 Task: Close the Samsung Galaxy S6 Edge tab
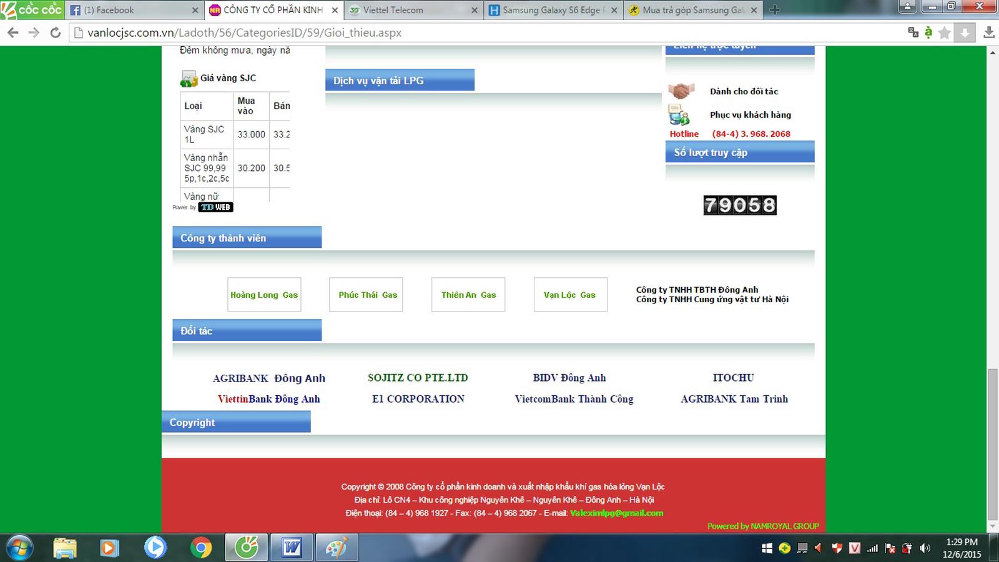[614, 10]
